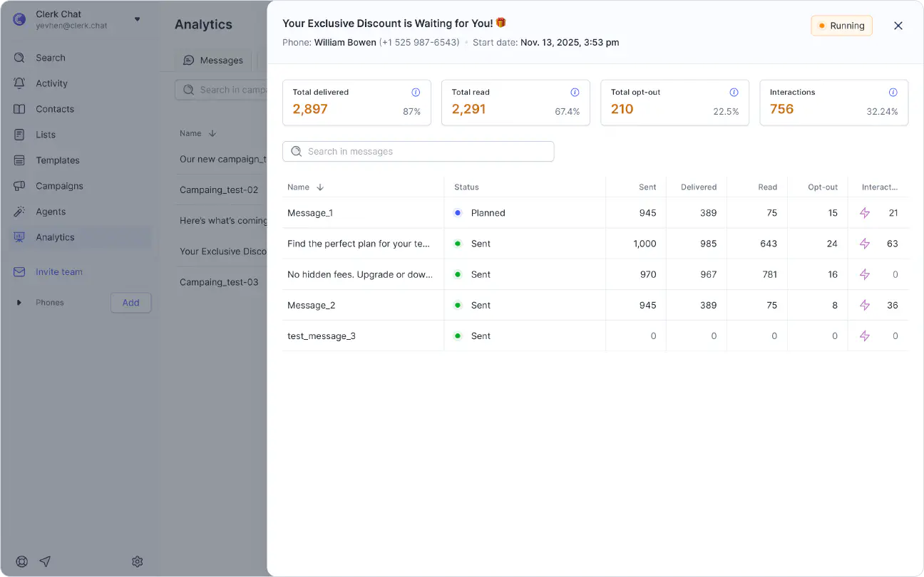924x577 pixels.
Task: Open support icon at sidebar bottom
Action: (22, 561)
